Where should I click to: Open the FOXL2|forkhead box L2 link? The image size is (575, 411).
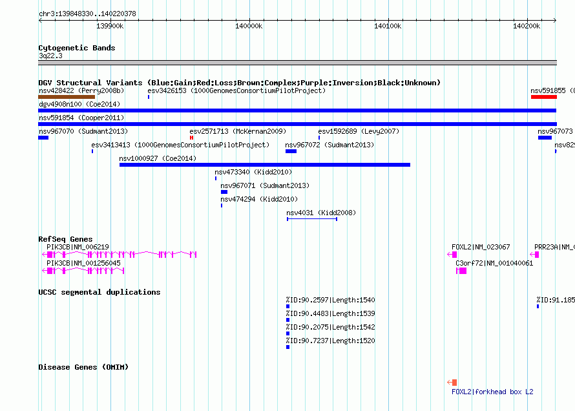[x=492, y=392]
